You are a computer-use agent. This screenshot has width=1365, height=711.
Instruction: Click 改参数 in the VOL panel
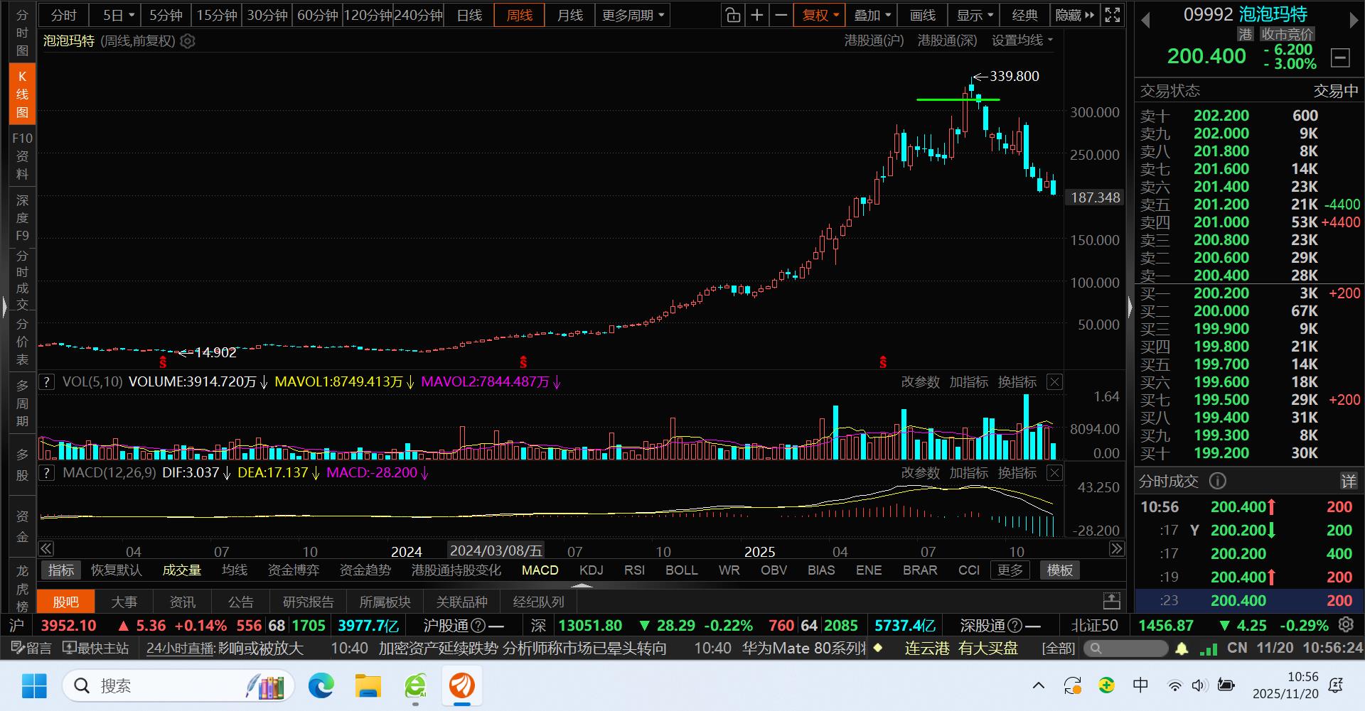[920, 382]
